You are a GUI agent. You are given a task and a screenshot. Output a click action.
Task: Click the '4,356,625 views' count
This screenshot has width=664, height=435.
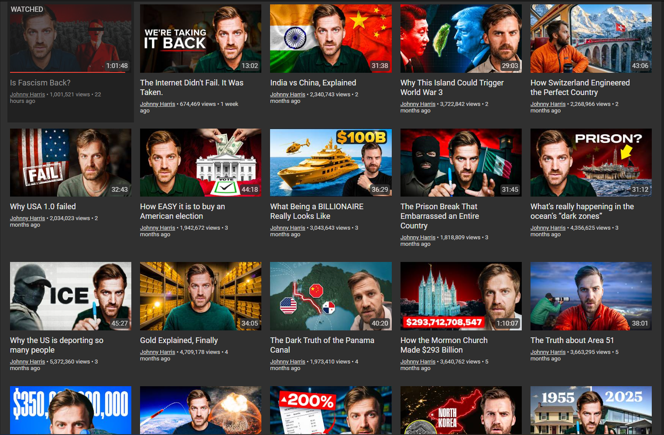point(590,228)
